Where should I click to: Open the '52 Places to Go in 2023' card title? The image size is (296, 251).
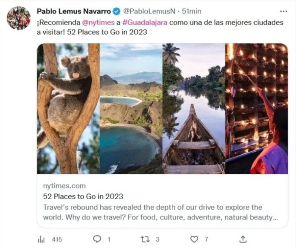[83, 196]
